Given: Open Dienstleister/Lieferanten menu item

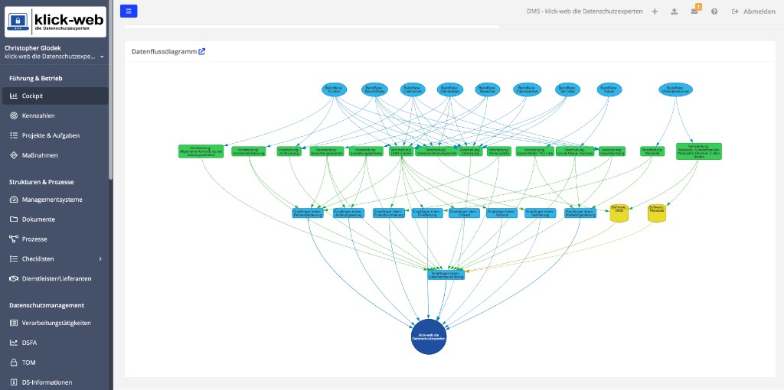Looking at the screenshot, I should [x=55, y=278].
